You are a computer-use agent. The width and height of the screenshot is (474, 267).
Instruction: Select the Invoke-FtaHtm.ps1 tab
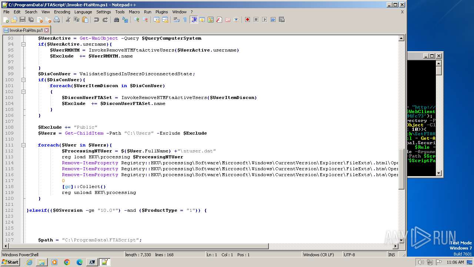click(x=26, y=30)
